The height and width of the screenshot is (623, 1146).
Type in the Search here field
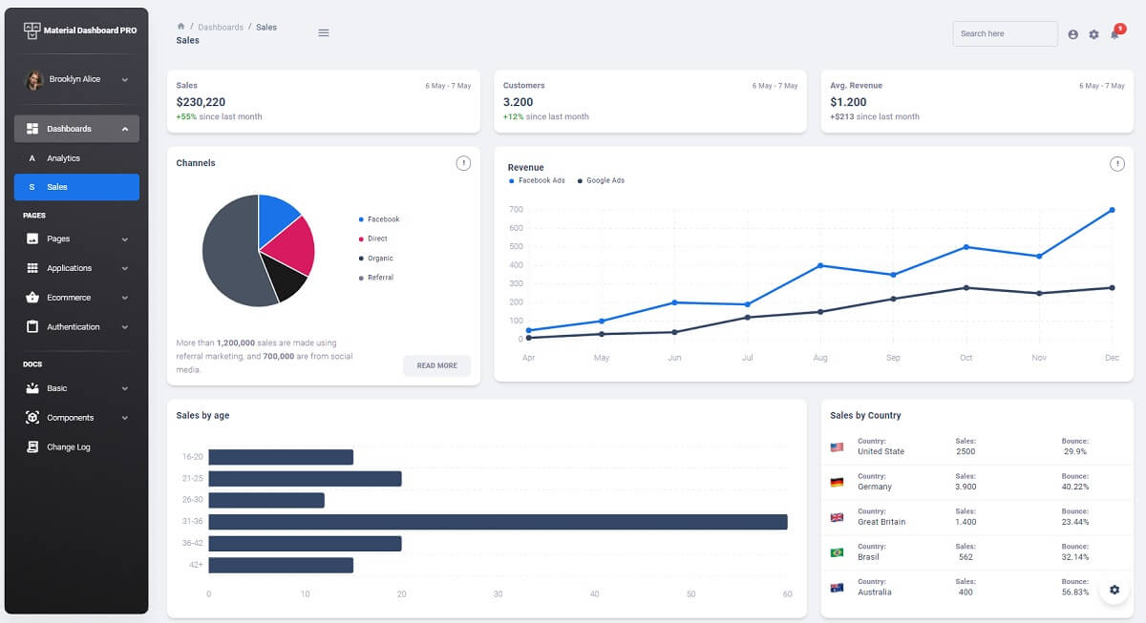(1005, 33)
